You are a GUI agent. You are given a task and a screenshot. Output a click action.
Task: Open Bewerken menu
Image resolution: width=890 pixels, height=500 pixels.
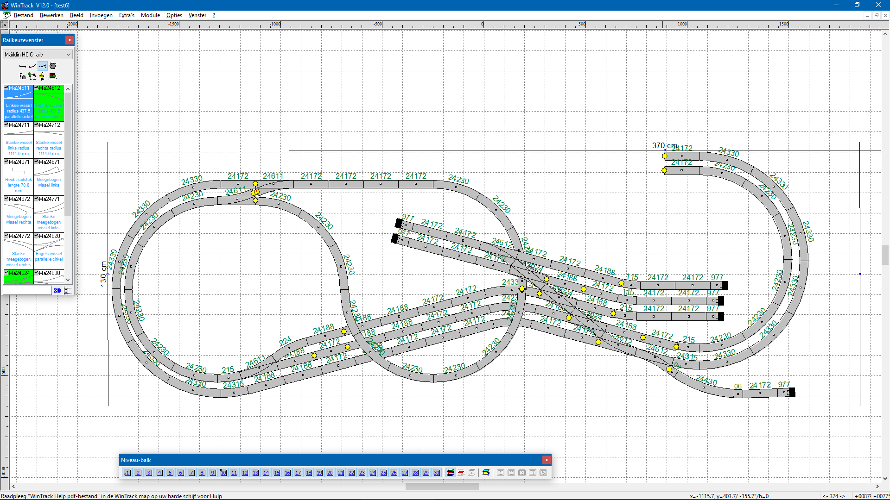pyautogui.click(x=51, y=15)
